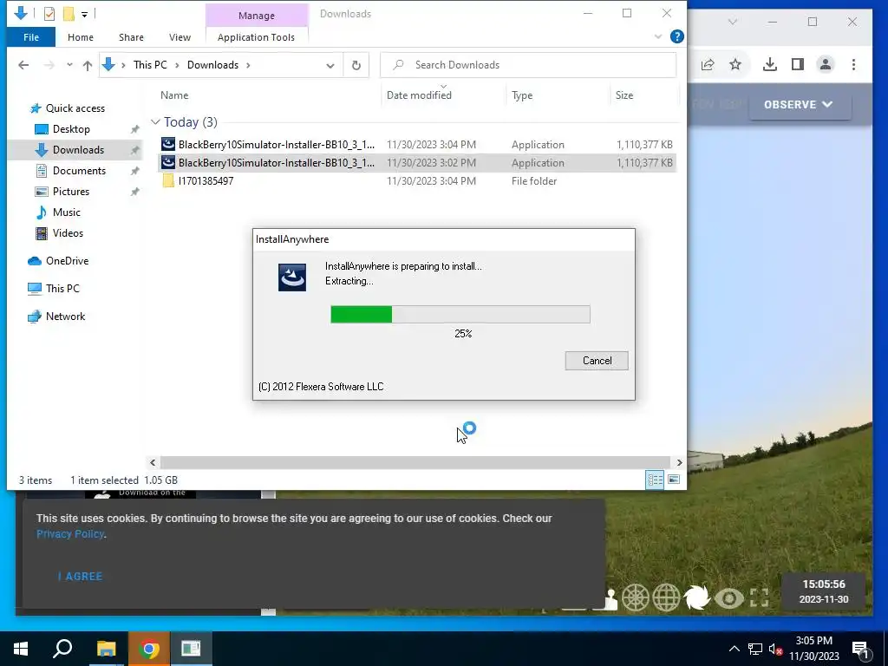
Task: Switch to the Home ribbon tab
Action: 81,37
